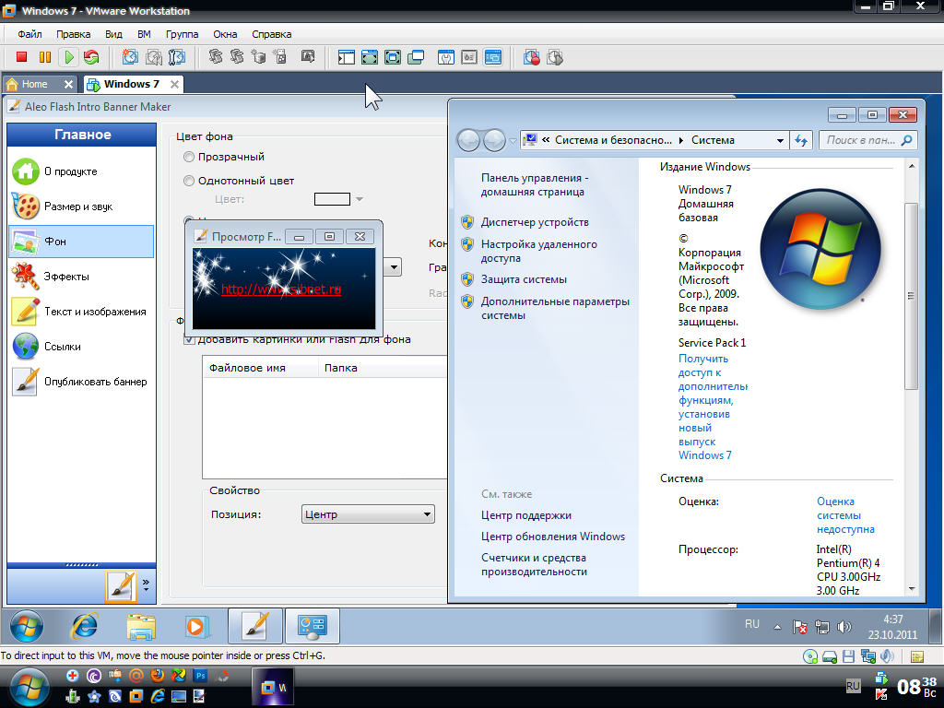
Task: Switch to the Home tab
Action: pyautogui.click(x=40, y=84)
